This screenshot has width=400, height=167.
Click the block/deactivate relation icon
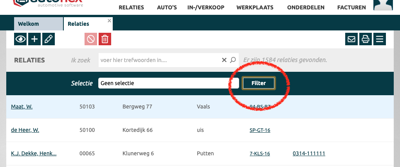91,39
